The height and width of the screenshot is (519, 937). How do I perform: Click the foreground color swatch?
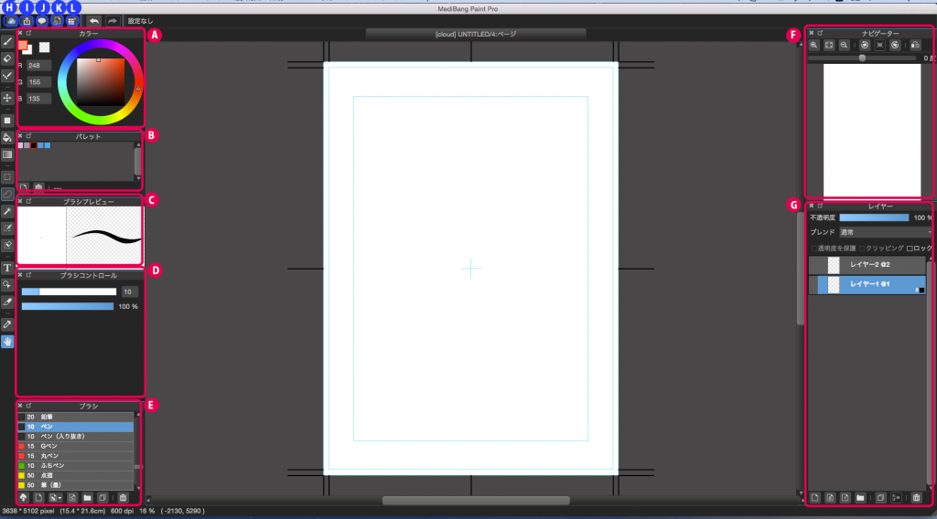[x=23, y=46]
